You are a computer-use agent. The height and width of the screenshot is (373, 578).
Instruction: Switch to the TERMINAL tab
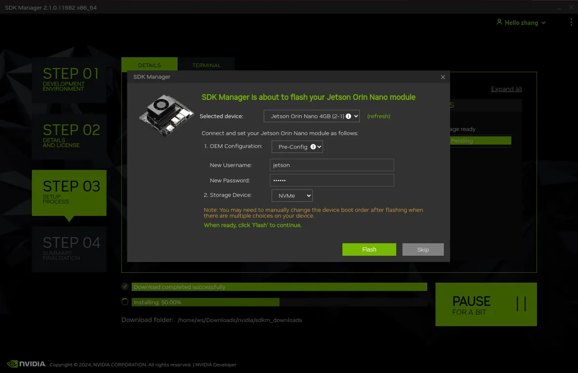206,65
